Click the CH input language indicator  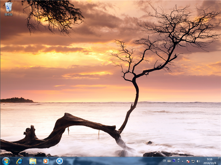164,161
